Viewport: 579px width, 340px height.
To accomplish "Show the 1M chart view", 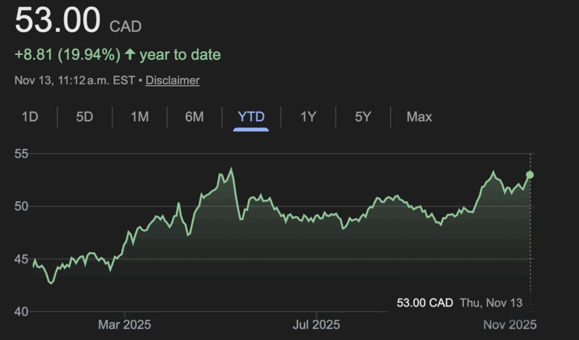I will click(140, 117).
